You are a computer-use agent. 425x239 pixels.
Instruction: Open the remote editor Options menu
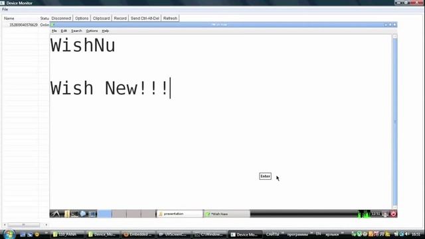(x=92, y=31)
